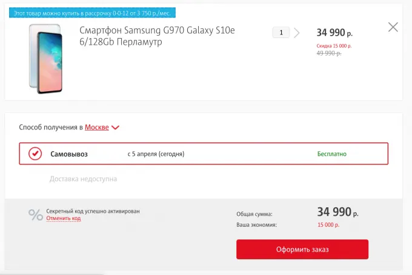Click the Общая сумма total price

[x=337, y=212]
